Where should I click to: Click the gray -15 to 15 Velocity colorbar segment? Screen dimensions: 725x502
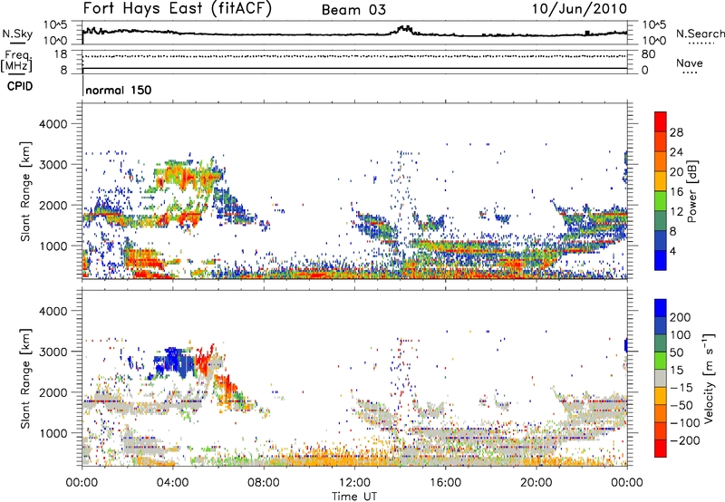(x=661, y=379)
